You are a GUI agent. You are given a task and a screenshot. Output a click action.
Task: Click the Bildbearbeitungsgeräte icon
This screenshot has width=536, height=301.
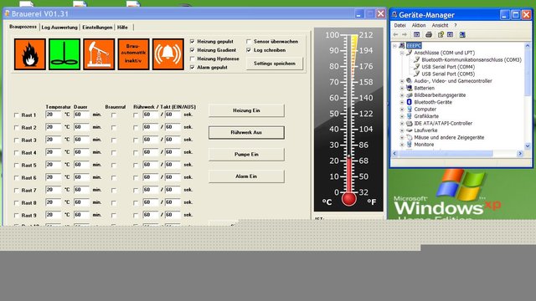(410, 94)
